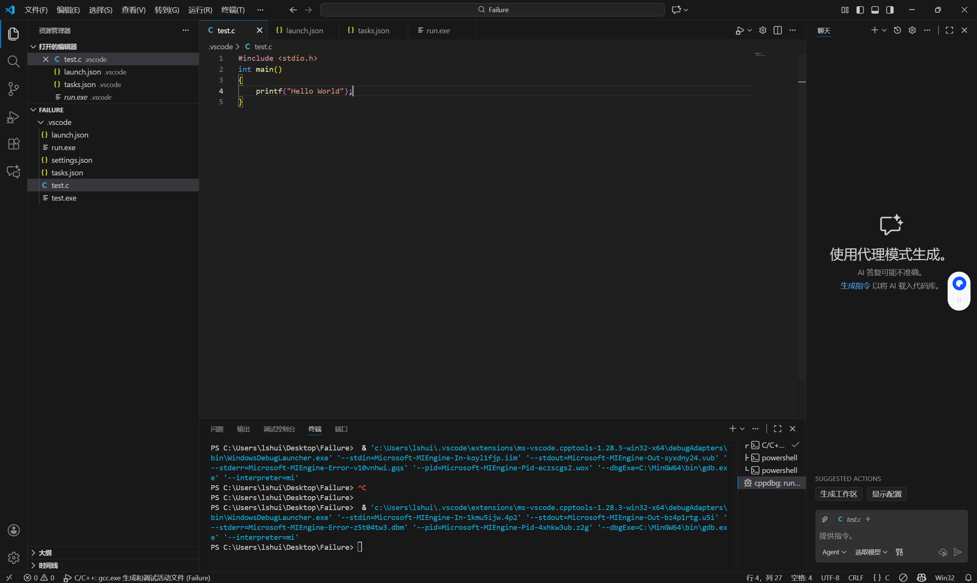Open the Agent mode dropdown in chat
The width and height of the screenshot is (977, 583).
[834, 552]
